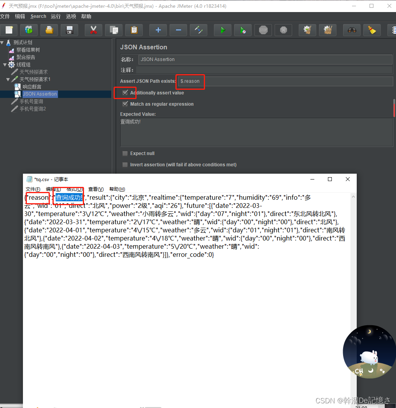Viewport: 396px width, 408px height.
Task: Open Notepad's 文件(F) menu
Action: tap(33, 189)
